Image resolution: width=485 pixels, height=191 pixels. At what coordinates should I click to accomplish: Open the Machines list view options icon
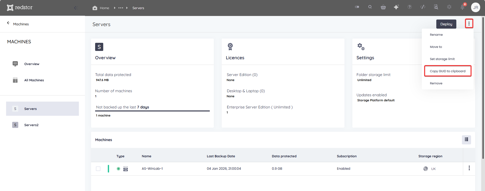(466, 140)
